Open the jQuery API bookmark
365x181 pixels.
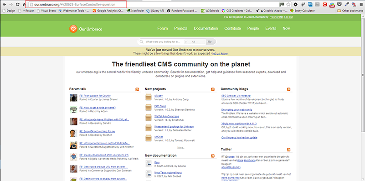[155, 10]
